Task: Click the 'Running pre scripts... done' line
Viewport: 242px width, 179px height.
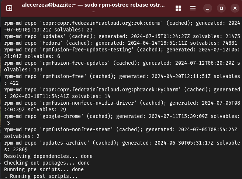Action: [44, 169]
